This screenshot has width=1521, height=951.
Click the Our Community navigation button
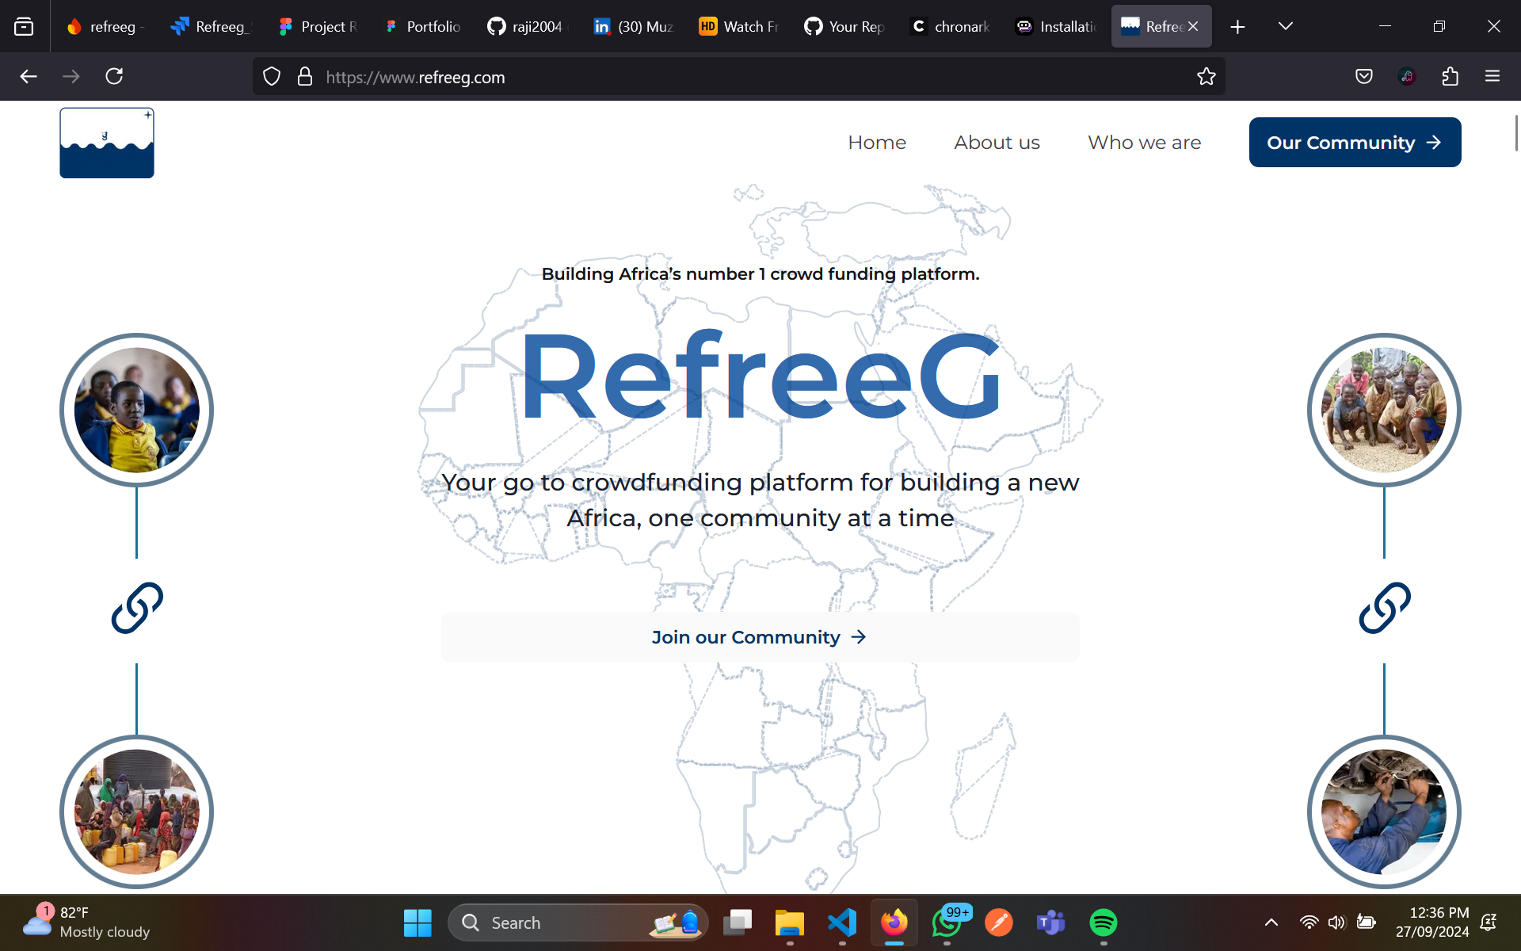tap(1355, 141)
